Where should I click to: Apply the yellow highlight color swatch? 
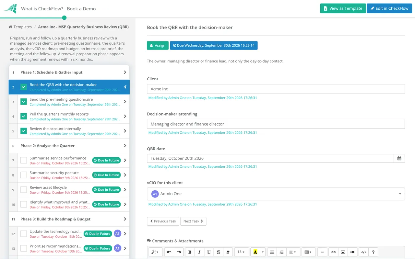coord(255,252)
